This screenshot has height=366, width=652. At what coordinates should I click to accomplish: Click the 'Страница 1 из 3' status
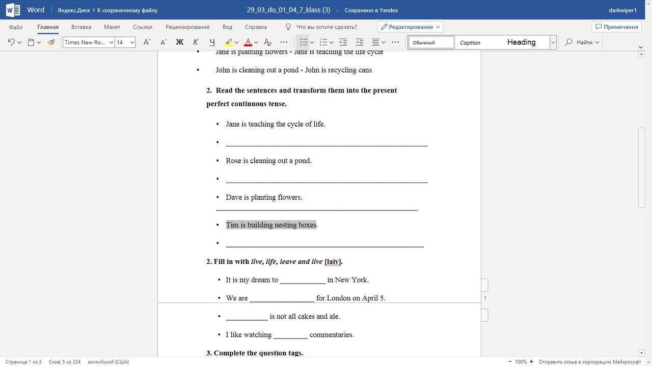point(23,362)
